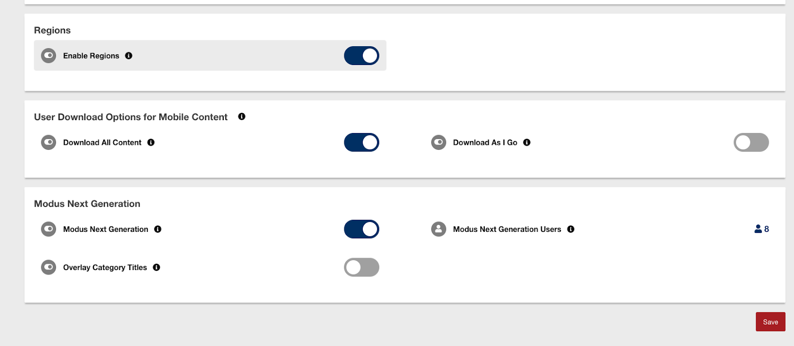This screenshot has width=794, height=346.
Task: Disable the Enable Regions switch
Action: (361, 56)
